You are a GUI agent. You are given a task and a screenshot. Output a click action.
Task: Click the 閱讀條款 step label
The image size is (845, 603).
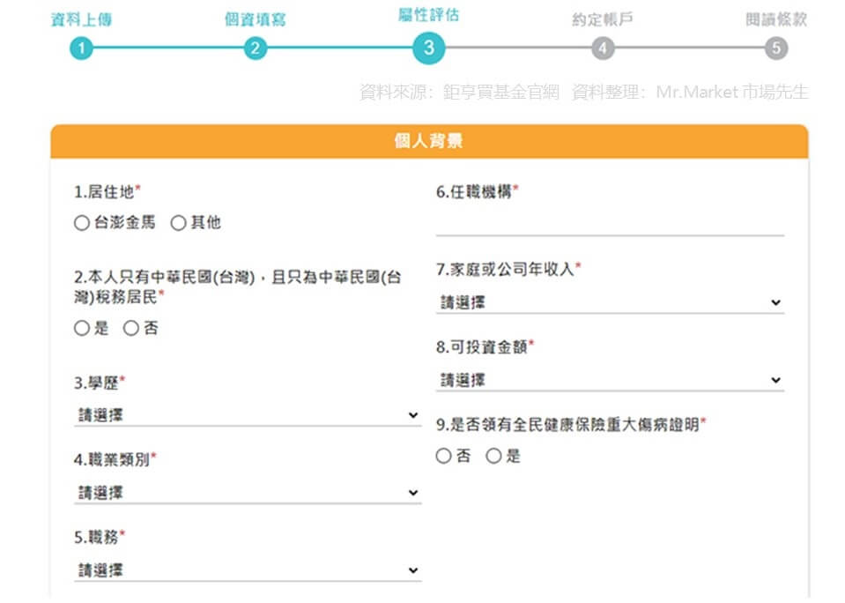pyautogui.click(x=776, y=20)
